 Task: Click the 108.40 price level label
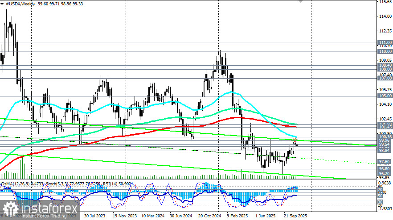coord(385,65)
